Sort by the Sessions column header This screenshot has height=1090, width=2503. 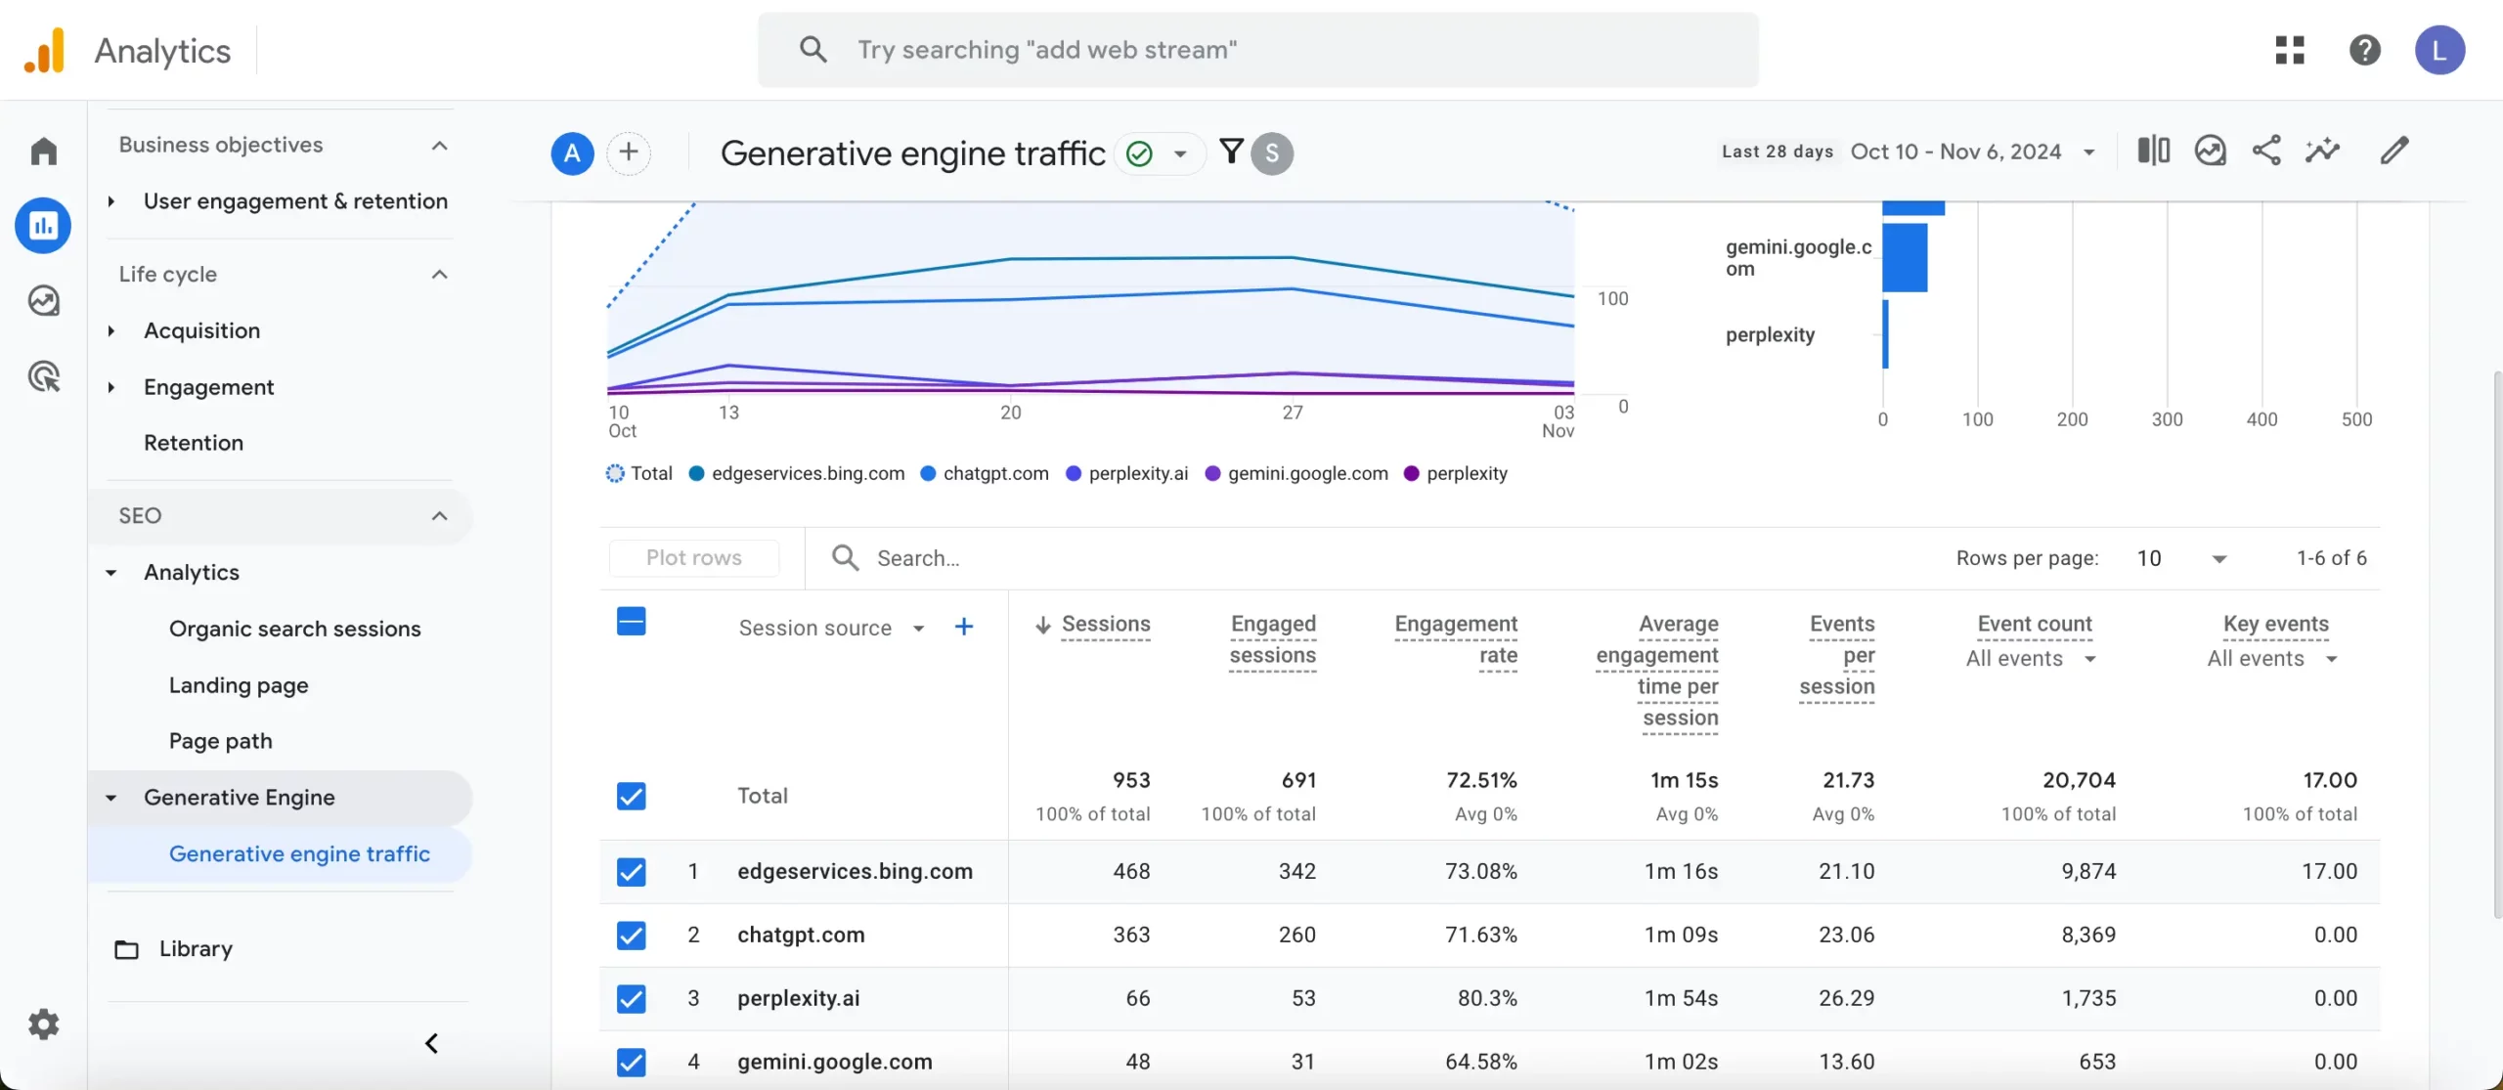pos(1105,624)
